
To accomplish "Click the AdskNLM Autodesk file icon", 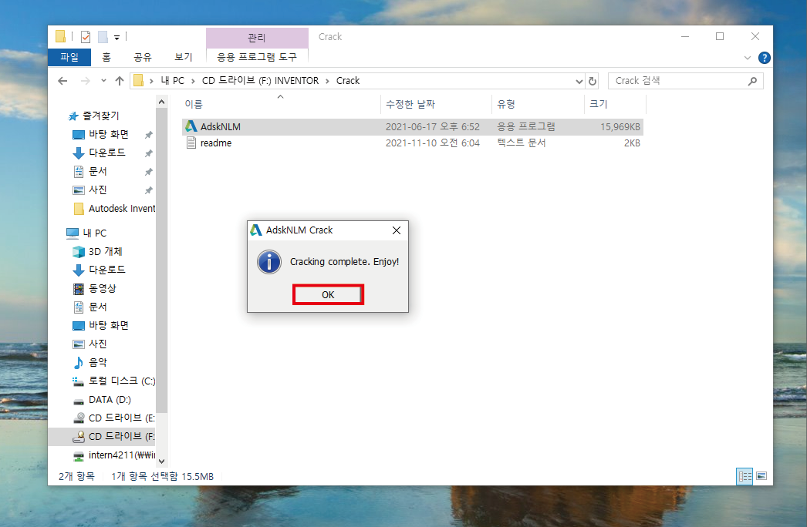I will point(191,126).
